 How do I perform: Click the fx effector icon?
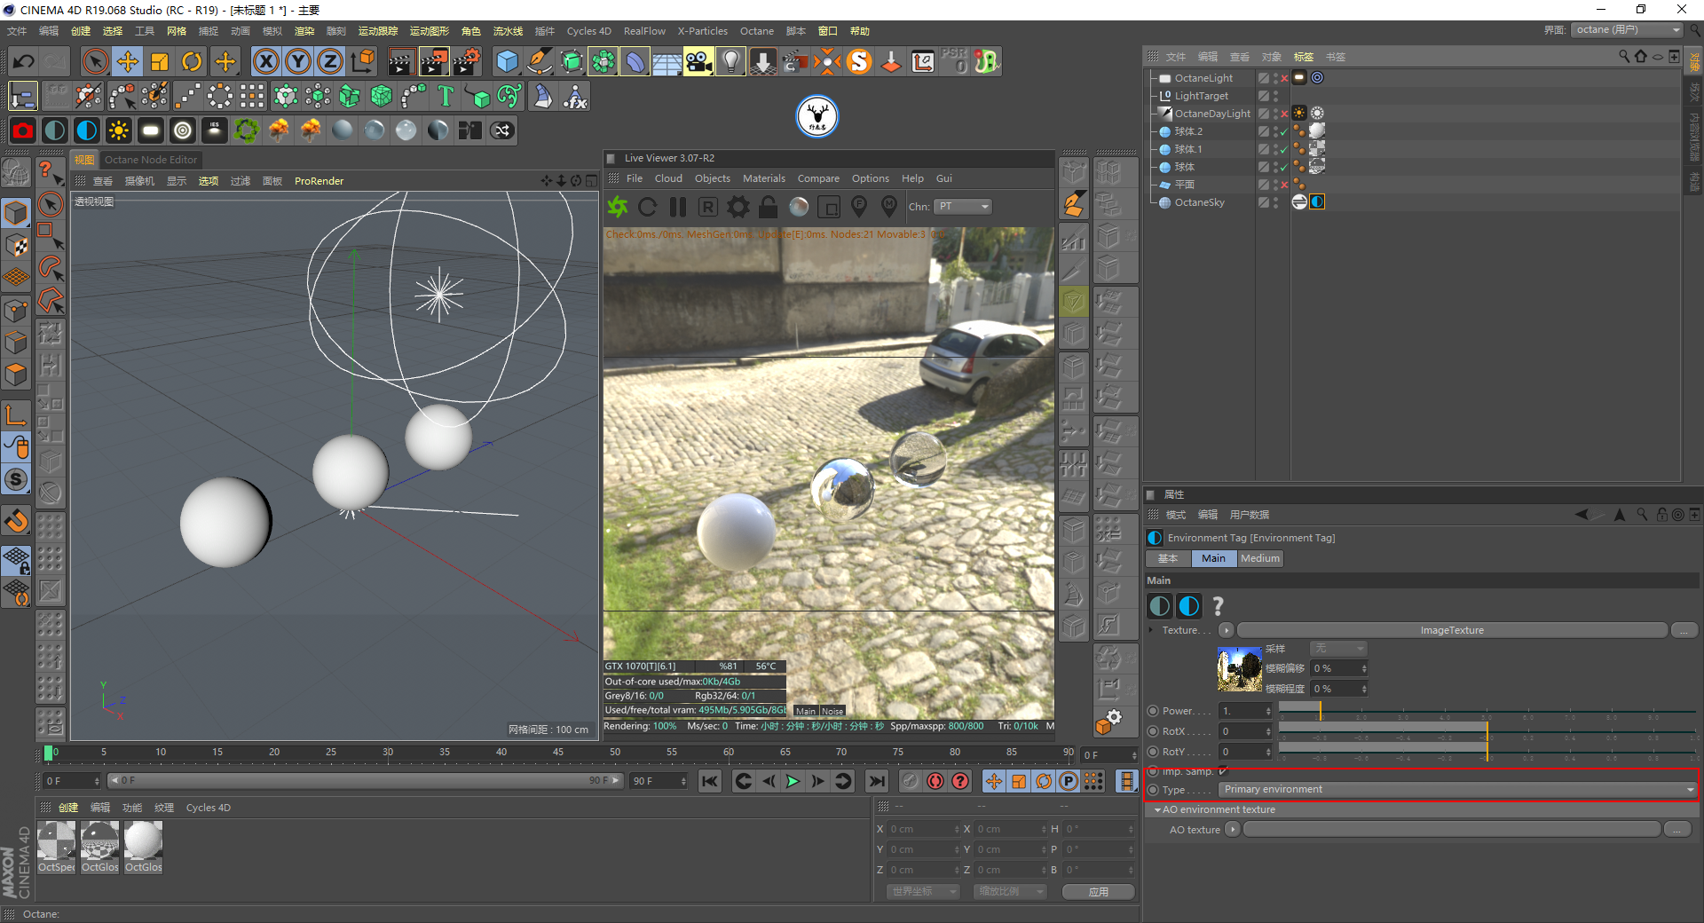point(575,96)
